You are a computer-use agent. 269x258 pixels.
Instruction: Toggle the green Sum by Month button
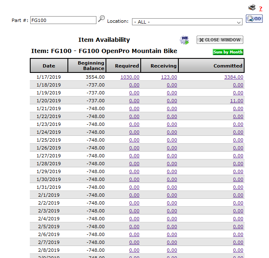tap(228, 52)
